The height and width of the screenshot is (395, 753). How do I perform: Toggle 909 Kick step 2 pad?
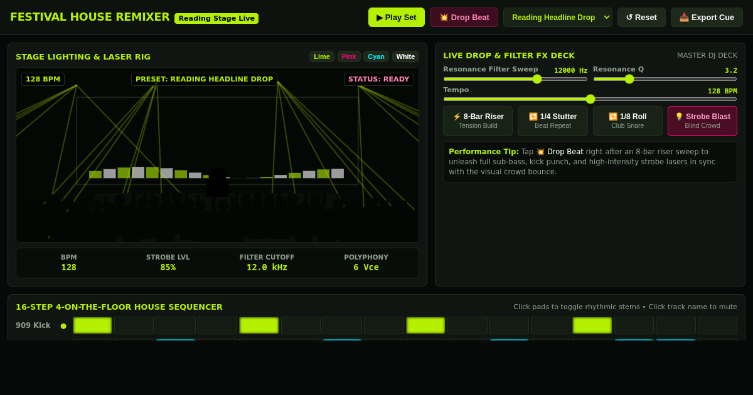pos(134,325)
